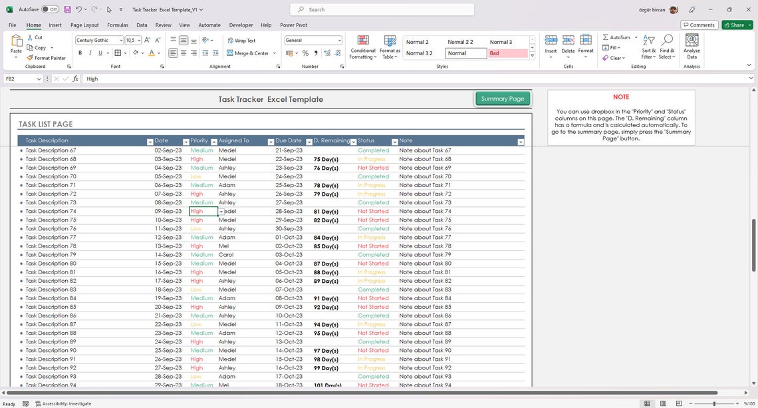This screenshot has height=408, width=758.
Task: Apply Percent Style number formatting
Action: tap(305, 53)
